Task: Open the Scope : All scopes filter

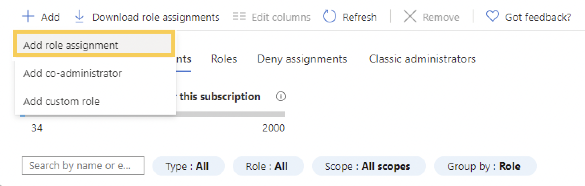Action: (369, 166)
